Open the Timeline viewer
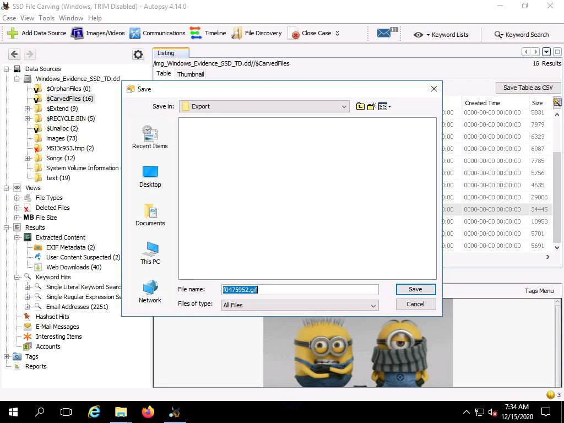The image size is (564, 423). click(208, 33)
